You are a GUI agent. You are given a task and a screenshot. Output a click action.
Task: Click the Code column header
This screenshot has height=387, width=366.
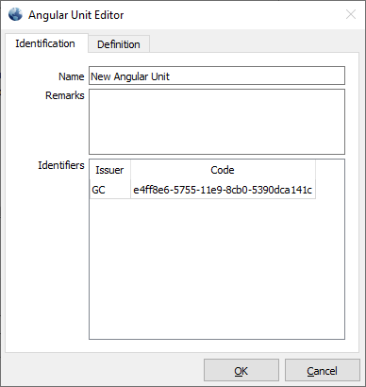223,170
